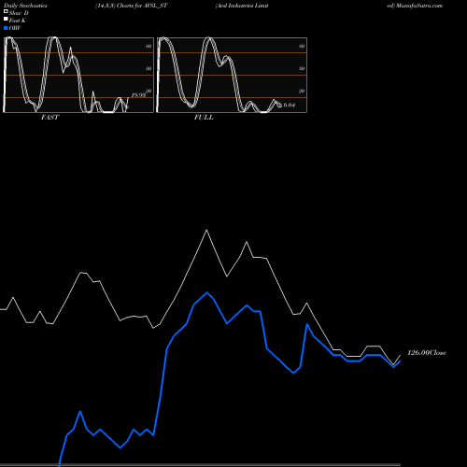Select the 'Daily Stochastics' title text
467x467 pixels.
[25, 6]
